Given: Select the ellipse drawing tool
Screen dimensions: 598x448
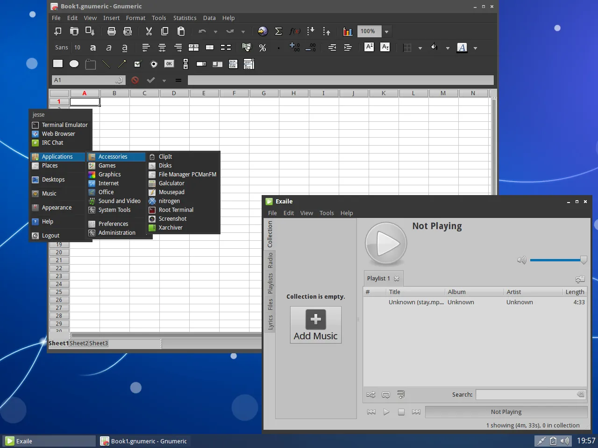Looking at the screenshot, I should [74, 64].
